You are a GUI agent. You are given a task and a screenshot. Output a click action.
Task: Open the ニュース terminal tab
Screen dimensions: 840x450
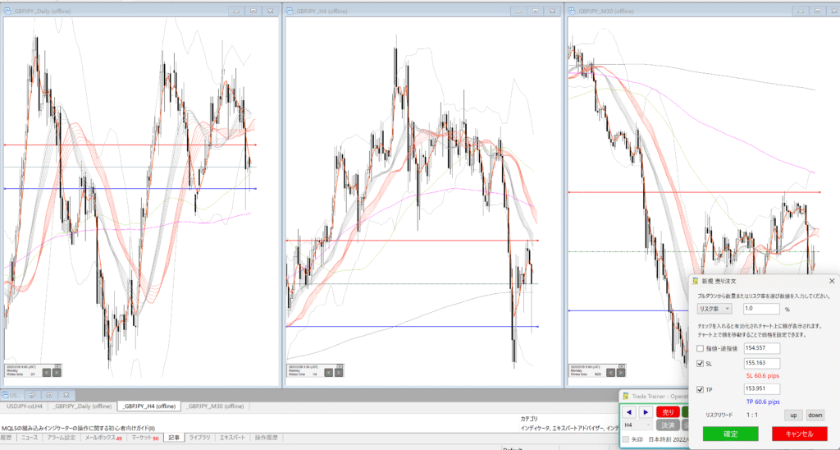tap(29, 438)
